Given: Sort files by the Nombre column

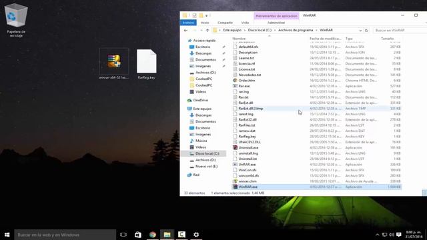Looking at the screenshot, I should (x=239, y=39).
